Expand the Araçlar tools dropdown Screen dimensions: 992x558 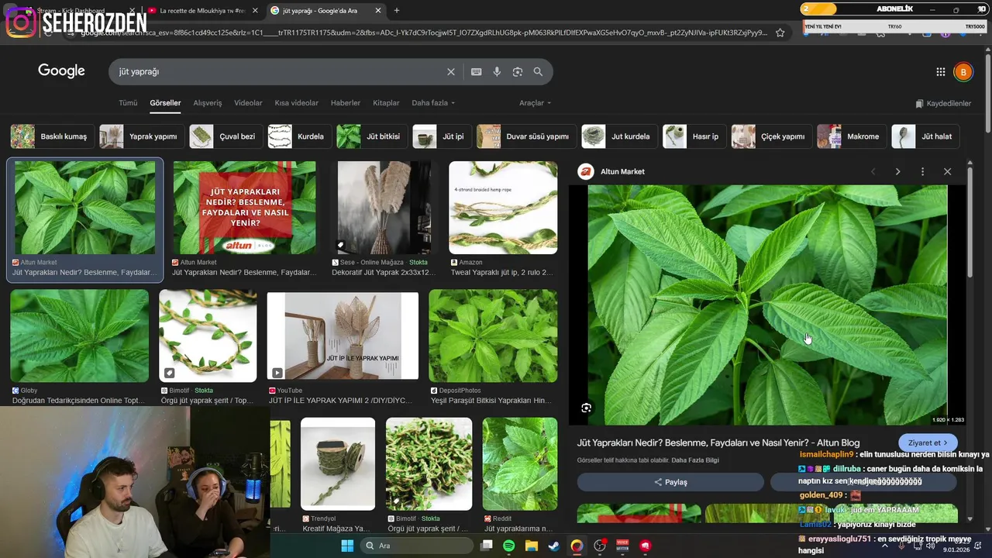click(x=535, y=103)
